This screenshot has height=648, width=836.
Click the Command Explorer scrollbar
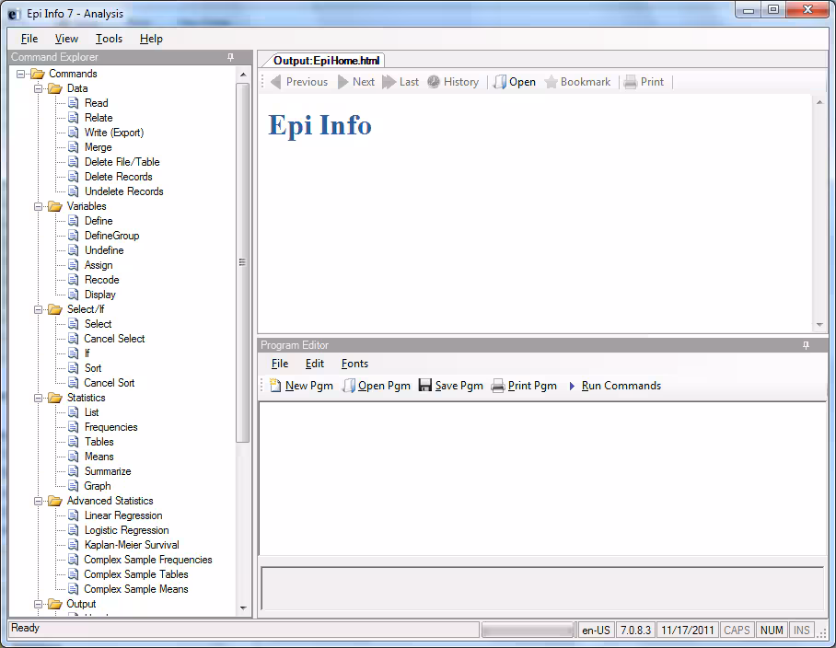coord(242,262)
